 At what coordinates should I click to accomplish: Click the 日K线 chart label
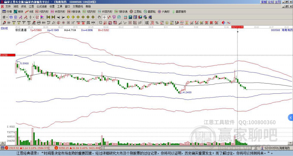point(4,28)
